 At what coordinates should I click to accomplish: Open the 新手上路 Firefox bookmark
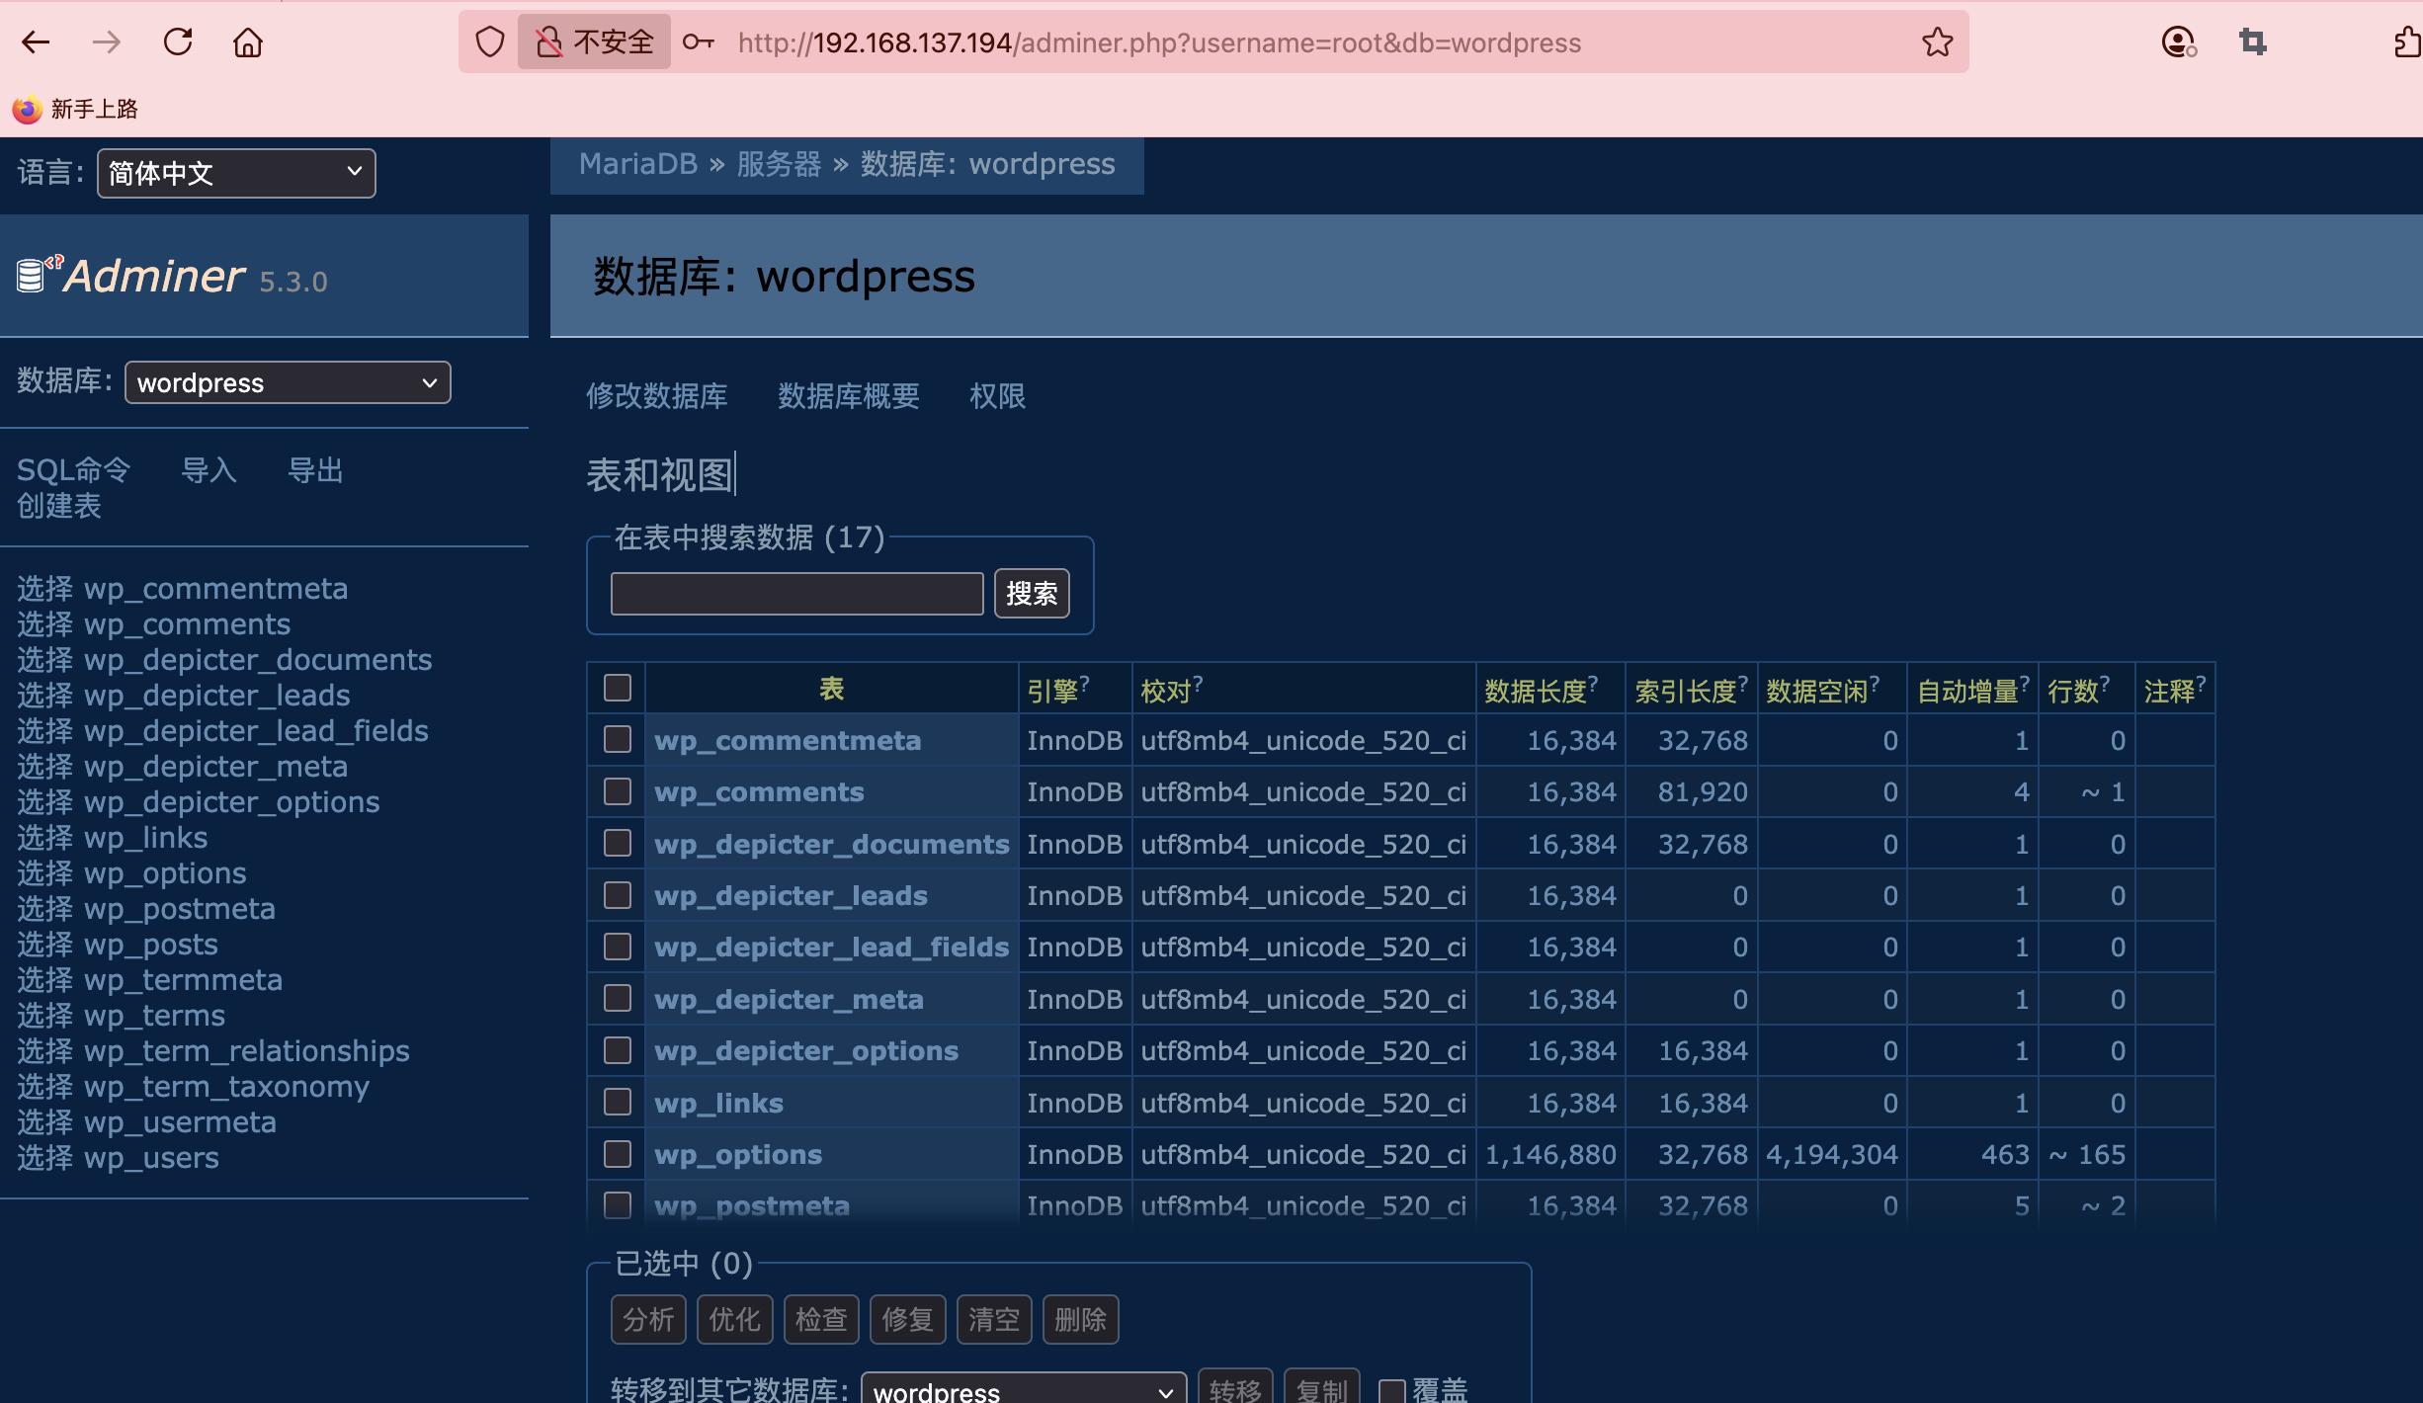click(x=75, y=109)
